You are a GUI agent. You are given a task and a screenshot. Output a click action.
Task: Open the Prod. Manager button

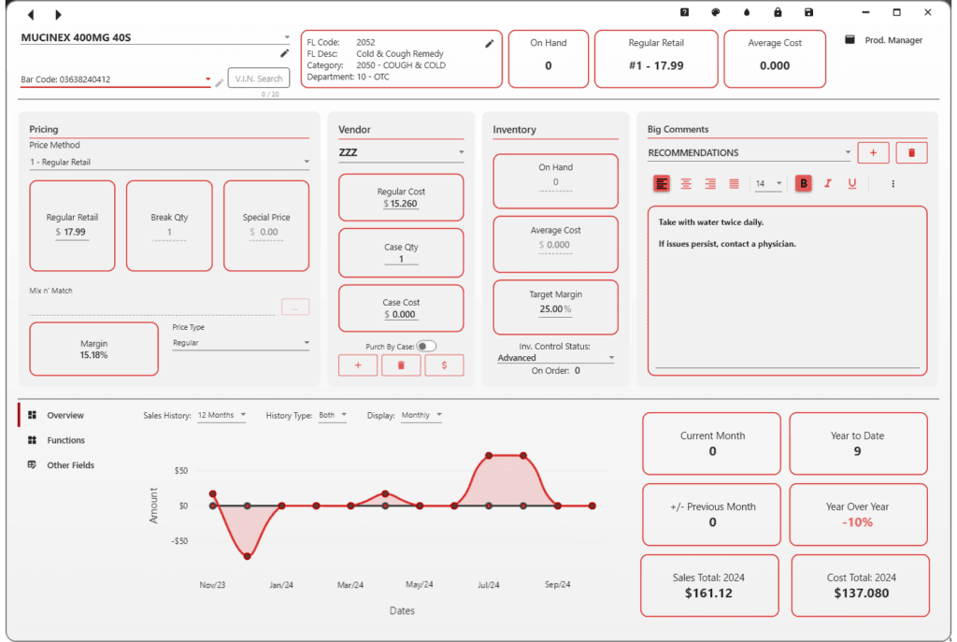coord(884,40)
